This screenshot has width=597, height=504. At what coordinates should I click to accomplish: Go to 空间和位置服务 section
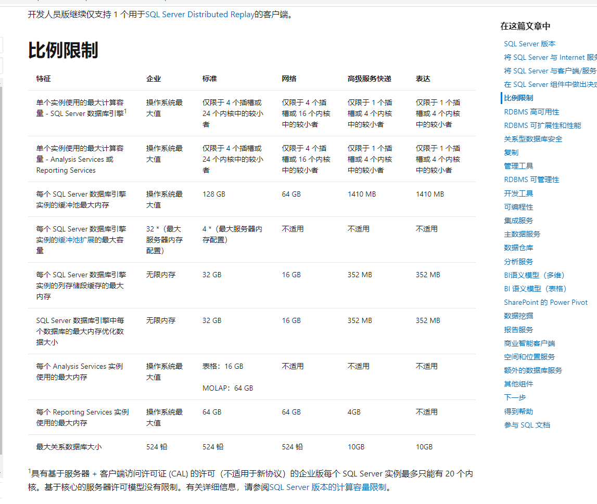(x=529, y=357)
